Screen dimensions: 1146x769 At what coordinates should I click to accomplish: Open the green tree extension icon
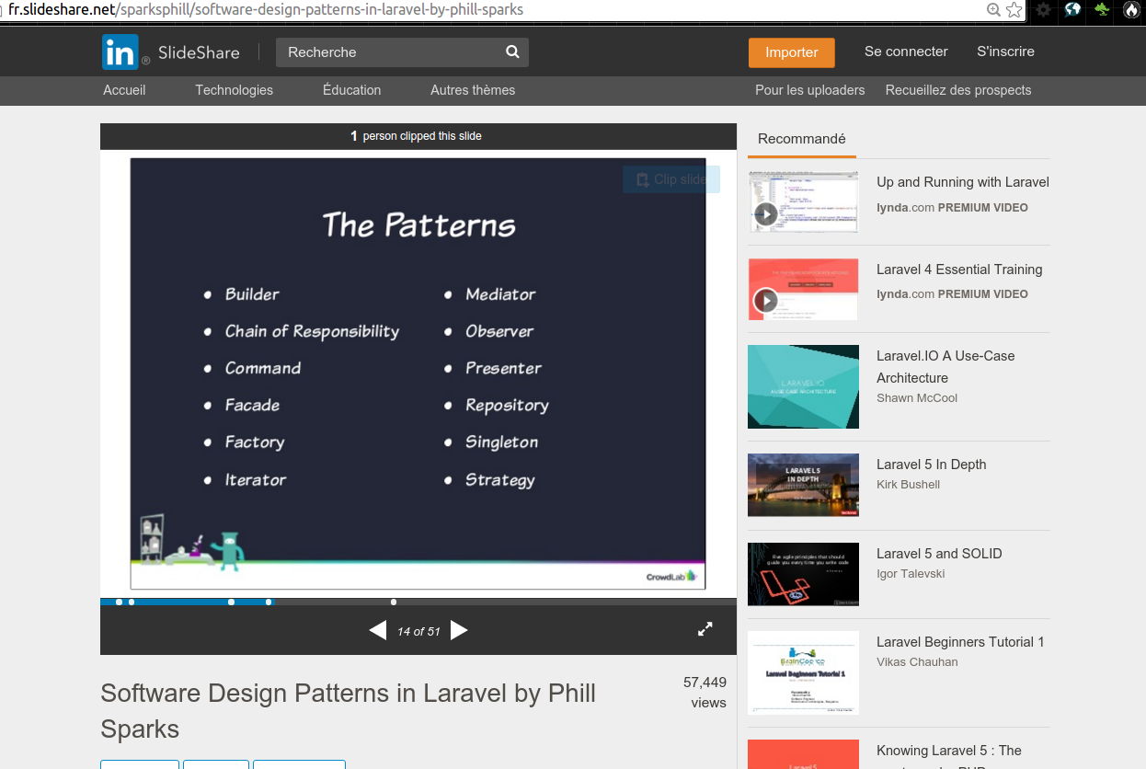point(1102,10)
